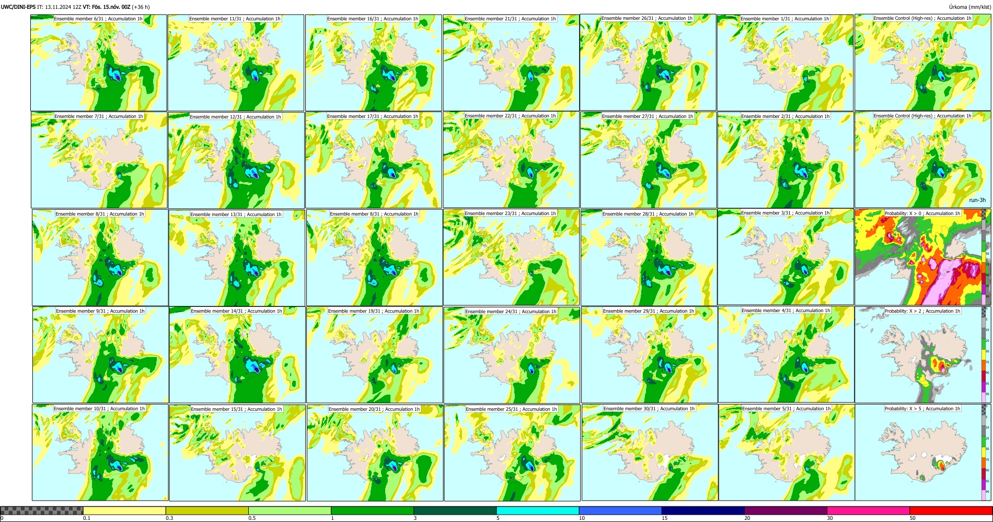993x522 pixels.
Task: Select the Ensemble member 1/31 map
Action: 786,63
